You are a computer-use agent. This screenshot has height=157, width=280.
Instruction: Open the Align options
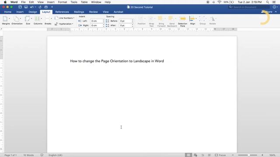click(192, 20)
